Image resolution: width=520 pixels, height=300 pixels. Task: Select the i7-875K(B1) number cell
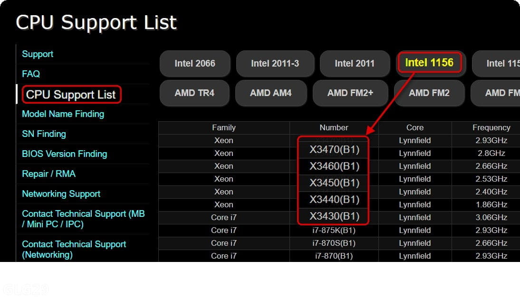tap(334, 230)
